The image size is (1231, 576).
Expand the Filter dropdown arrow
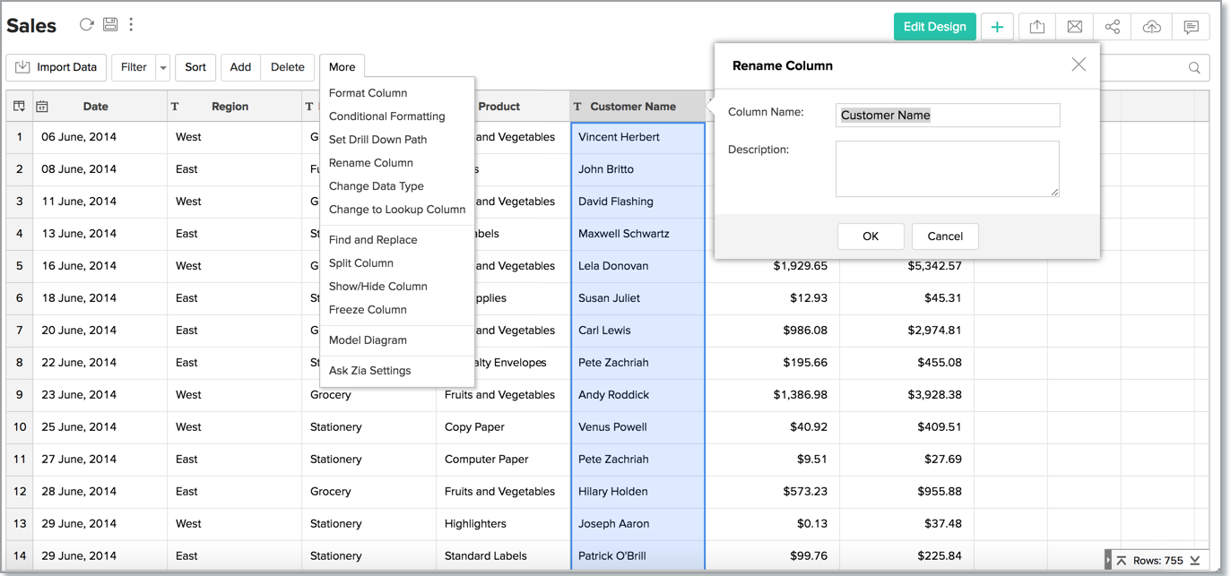click(162, 67)
